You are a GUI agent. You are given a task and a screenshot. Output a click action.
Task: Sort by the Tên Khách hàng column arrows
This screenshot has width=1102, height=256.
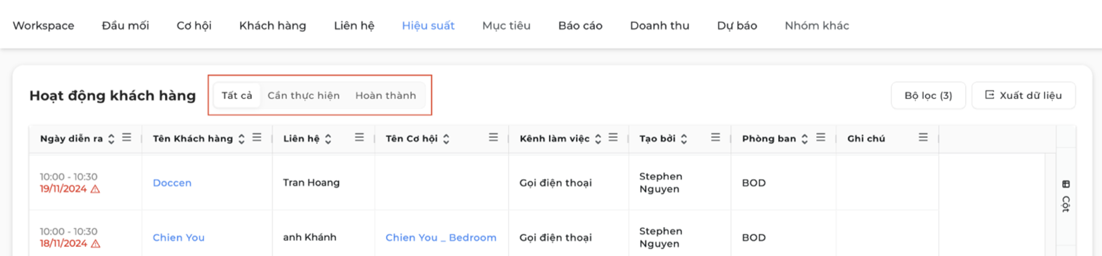pyautogui.click(x=241, y=139)
